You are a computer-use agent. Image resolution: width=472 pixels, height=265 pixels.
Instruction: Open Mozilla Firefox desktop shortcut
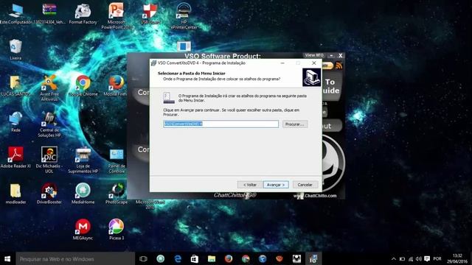(116, 86)
